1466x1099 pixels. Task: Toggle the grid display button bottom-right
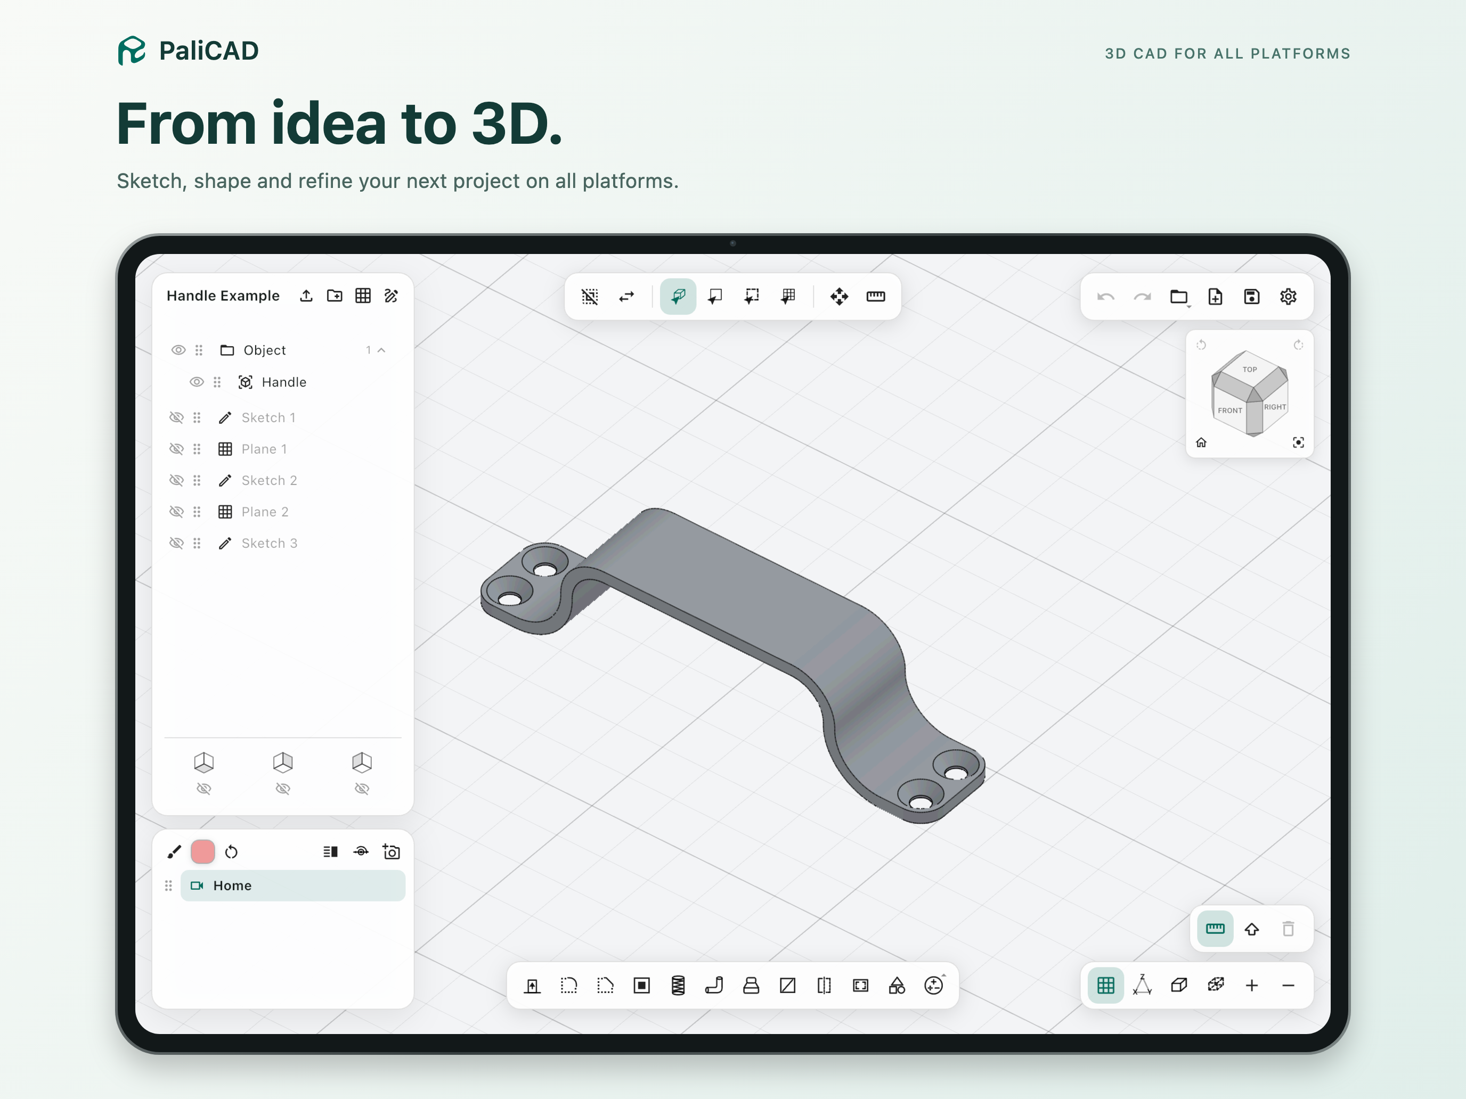1105,986
